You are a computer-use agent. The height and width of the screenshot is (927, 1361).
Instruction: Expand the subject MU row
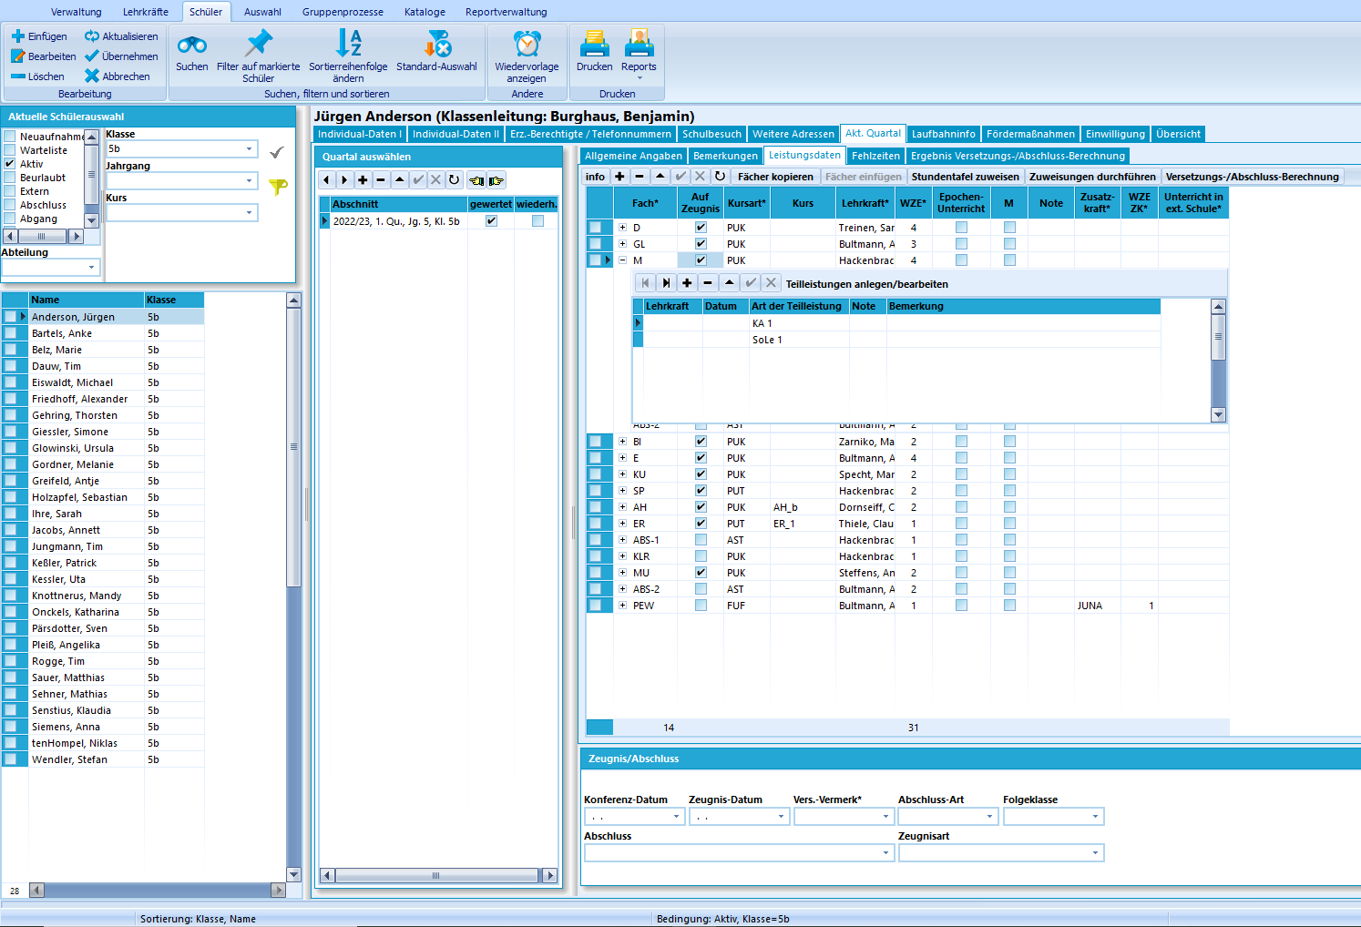[x=623, y=573]
